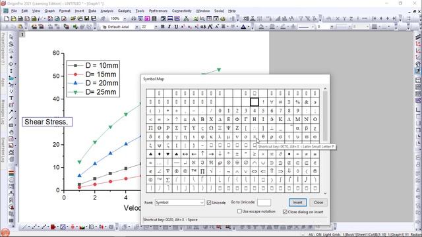Screen dimensions: 422x237
Task: Select the Pointer tool in the left toolbox
Action: click(11, 37)
